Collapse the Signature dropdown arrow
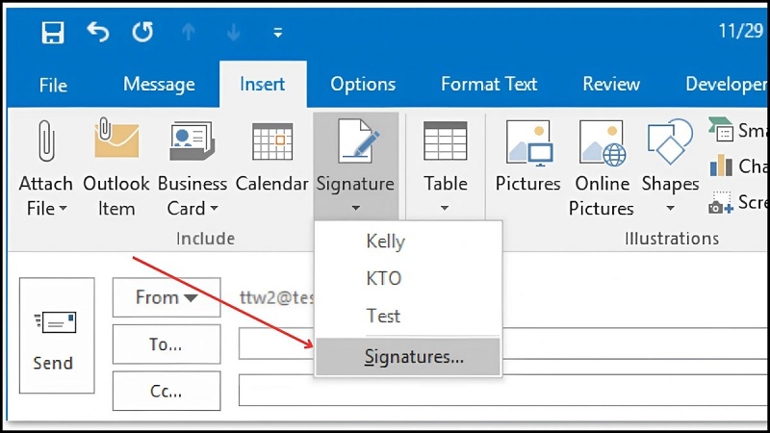770x433 pixels. point(356,208)
